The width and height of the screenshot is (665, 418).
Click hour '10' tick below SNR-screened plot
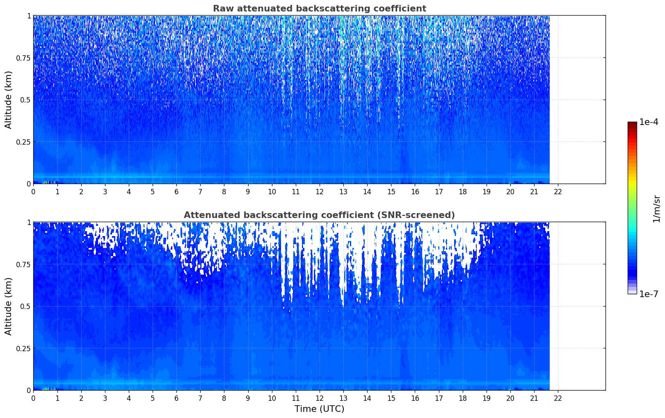(272, 398)
